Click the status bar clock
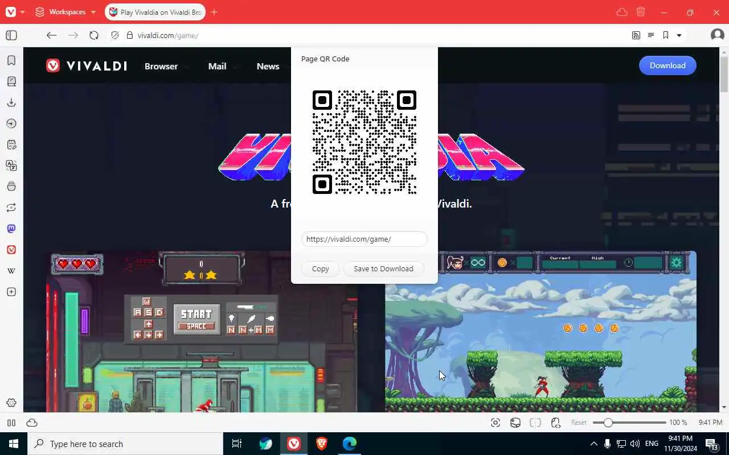The height and width of the screenshot is (455, 729). 710,423
